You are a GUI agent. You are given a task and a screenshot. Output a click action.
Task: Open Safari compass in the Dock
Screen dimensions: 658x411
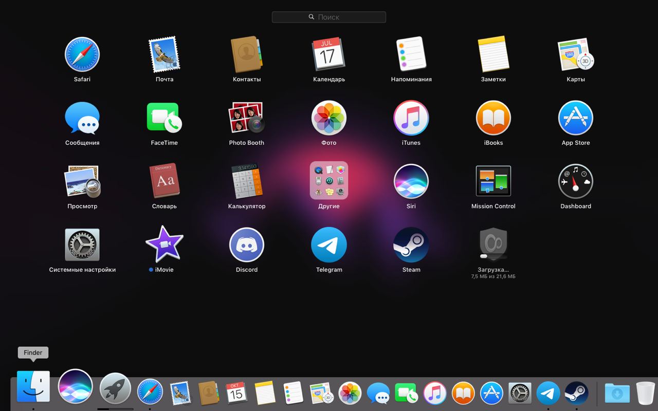click(150, 393)
